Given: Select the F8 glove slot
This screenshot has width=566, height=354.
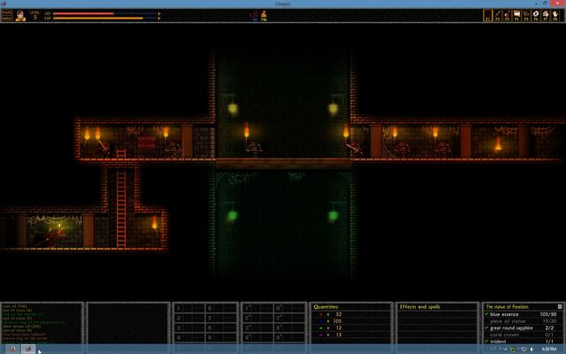Looking at the screenshot, I should pyautogui.click(x=555, y=15).
